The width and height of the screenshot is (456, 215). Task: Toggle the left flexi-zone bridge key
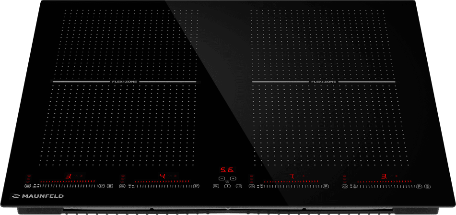point(110,186)
